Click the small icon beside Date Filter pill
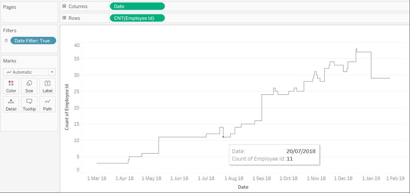410x193 pixels. coord(6,41)
